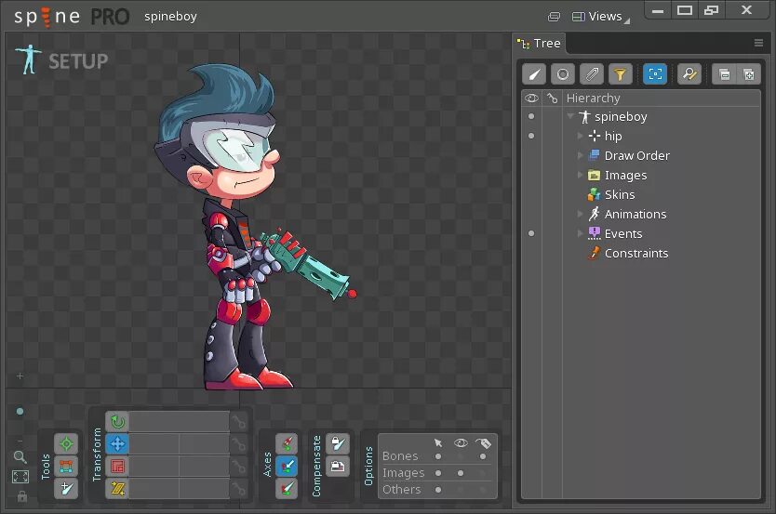Open tree filter funnel menu
Viewport: 776px width, 514px height.
tap(620, 74)
